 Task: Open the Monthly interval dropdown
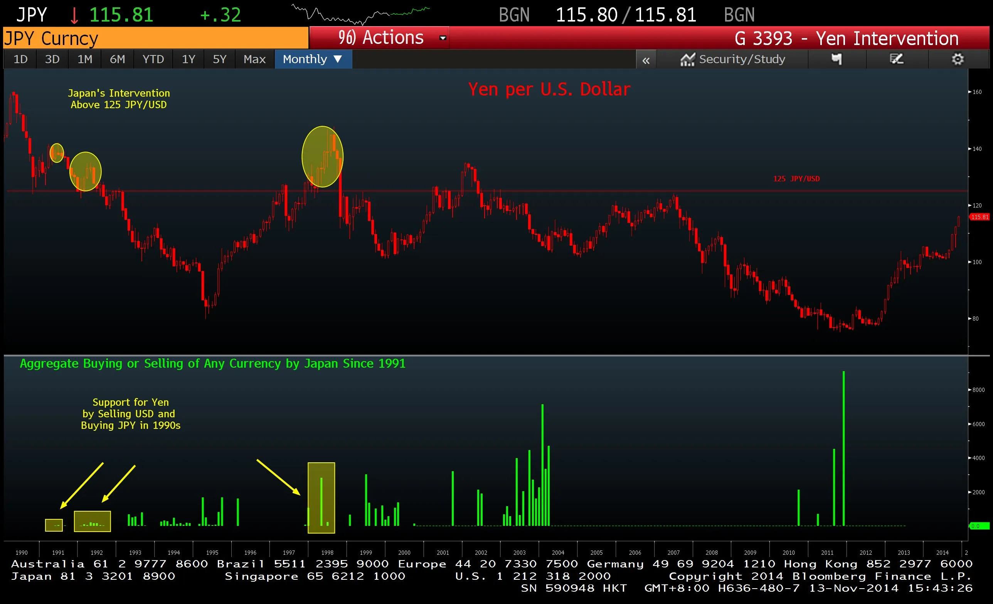[313, 59]
